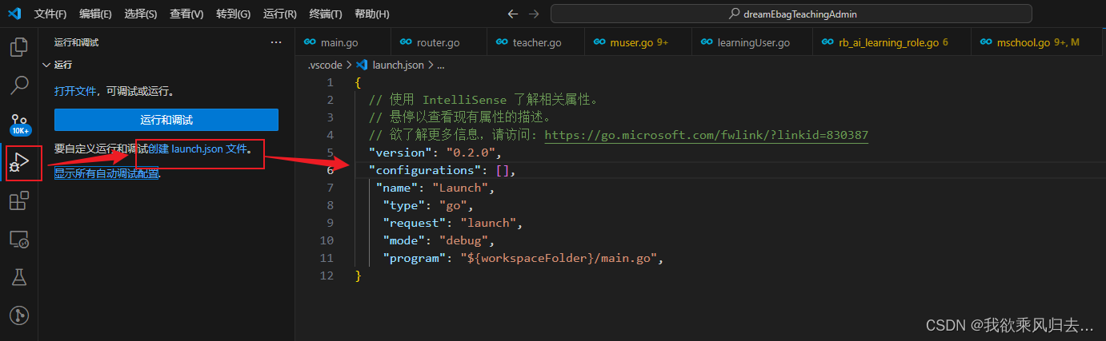Click the .vscode breadcrumb segment
Screen dimensions: 1106x341
pyautogui.click(x=324, y=65)
